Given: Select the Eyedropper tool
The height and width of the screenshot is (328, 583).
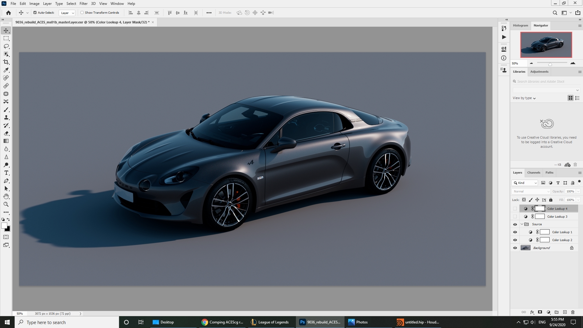Looking at the screenshot, I should click(6, 70).
